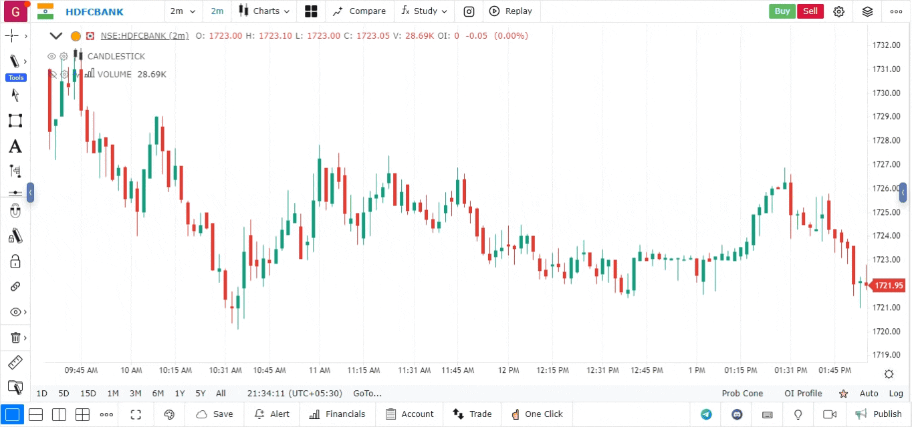Select the text annotation tool

click(x=15, y=146)
